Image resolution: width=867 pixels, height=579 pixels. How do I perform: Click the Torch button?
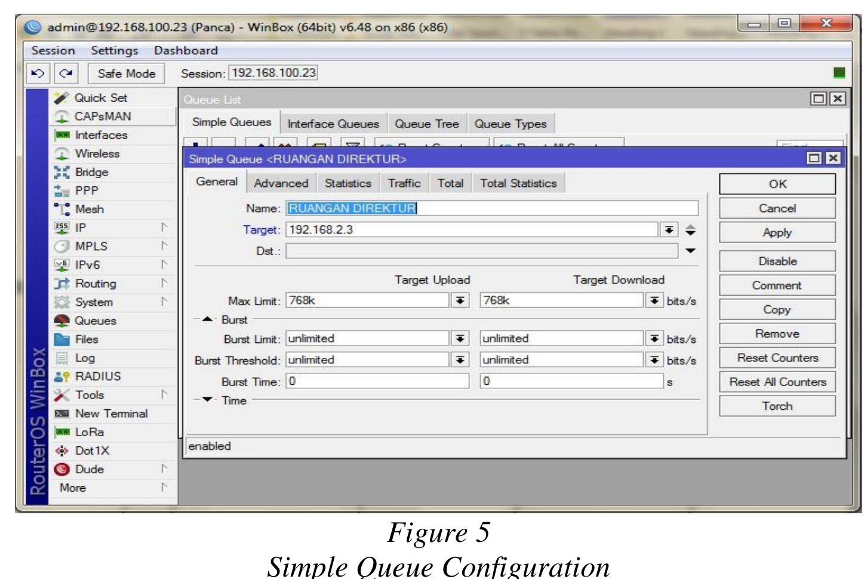[x=777, y=406]
